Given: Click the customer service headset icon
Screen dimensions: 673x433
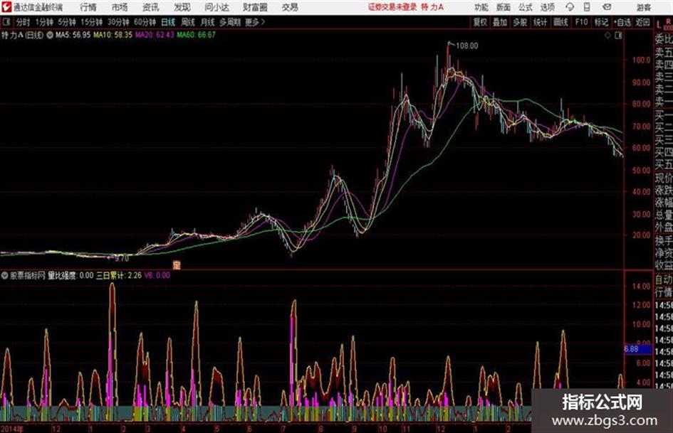Looking at the screenshot, I should 570,7.
